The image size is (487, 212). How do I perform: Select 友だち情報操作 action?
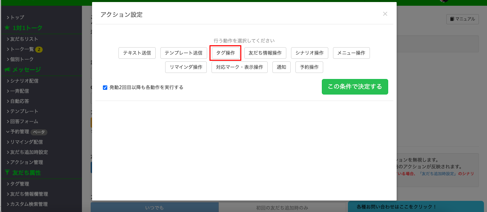[x=265, y=53]
